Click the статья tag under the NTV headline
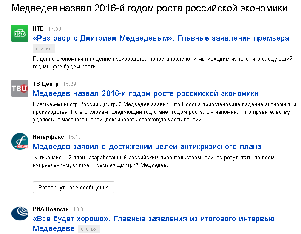301x234 pixels. [x=44, y=48]
